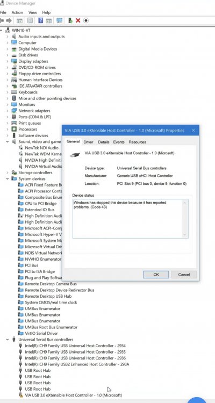Click the DVD/CD-ROM drives category icon
The height and width of the screenshot is (403, 215).
point(14,67)
